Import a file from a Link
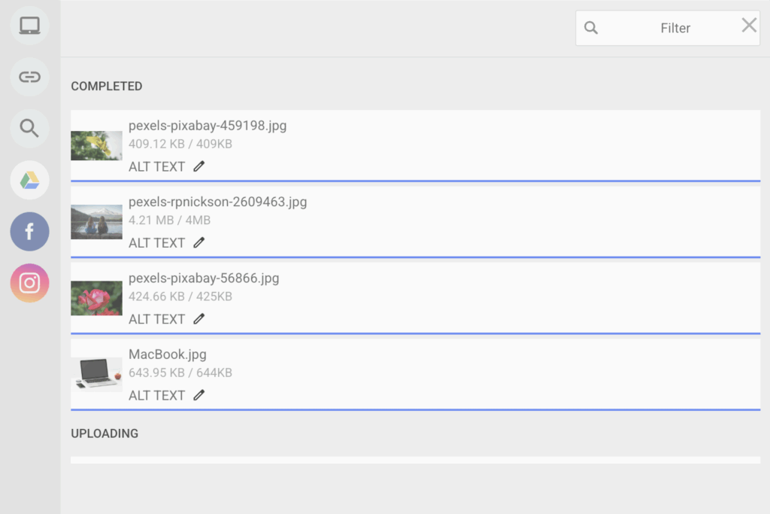770x514 pixels. tap(29, 76)
